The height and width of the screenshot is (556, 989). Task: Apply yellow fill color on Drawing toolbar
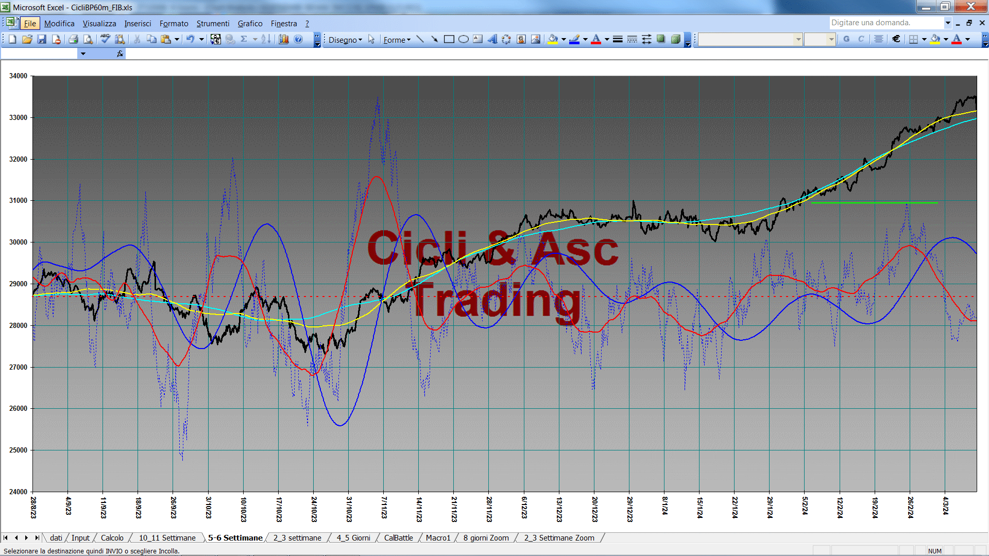tap(553, 39)
